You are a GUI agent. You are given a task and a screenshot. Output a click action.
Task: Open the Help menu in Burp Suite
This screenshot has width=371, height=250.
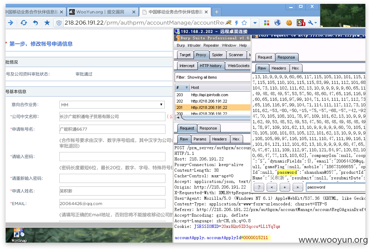(x=243, y=45)
